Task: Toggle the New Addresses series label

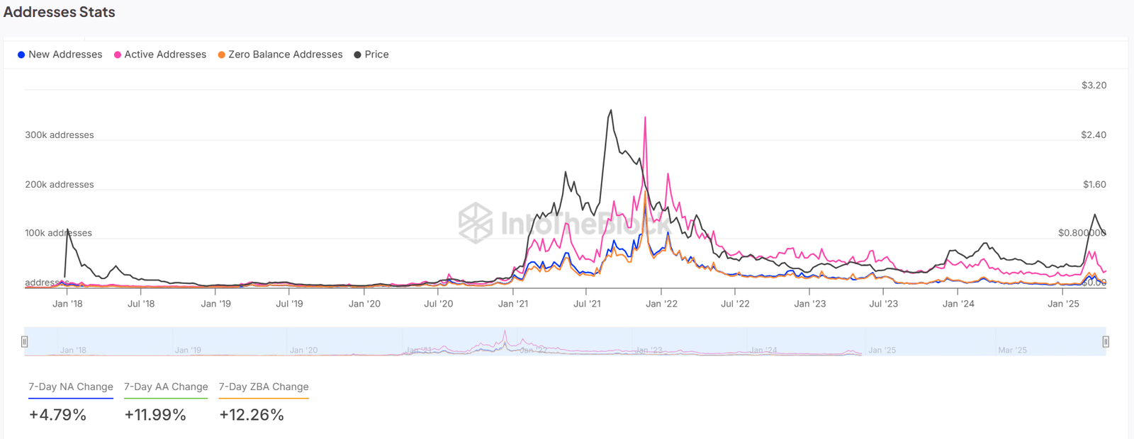Action: (x=65, y=55)
